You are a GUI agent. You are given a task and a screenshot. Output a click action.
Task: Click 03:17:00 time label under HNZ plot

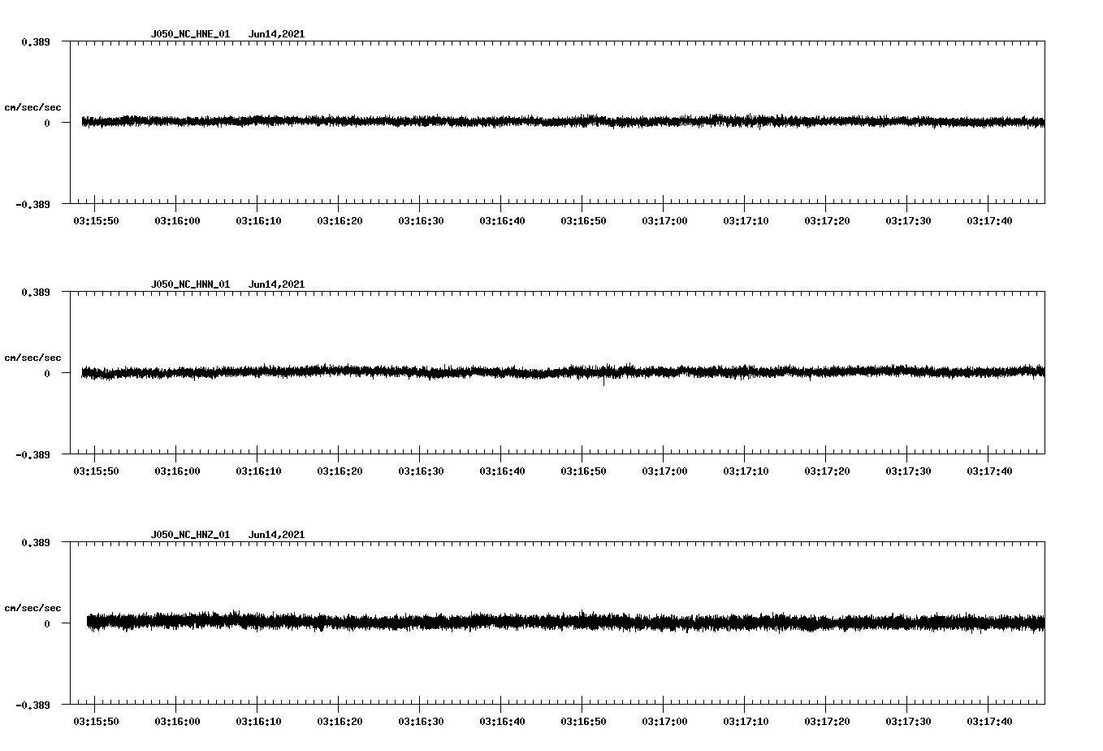point(664,721)
